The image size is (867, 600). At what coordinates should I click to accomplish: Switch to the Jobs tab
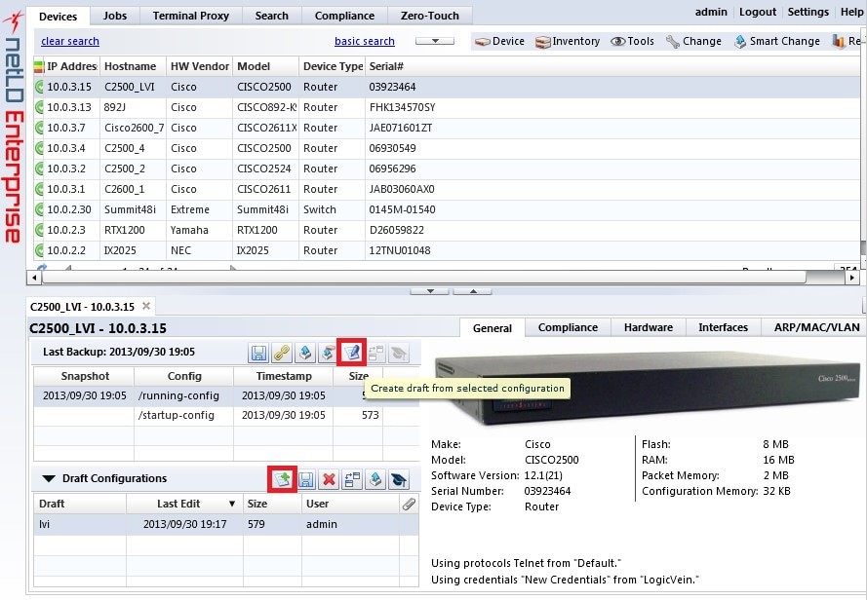pos(115,16)
